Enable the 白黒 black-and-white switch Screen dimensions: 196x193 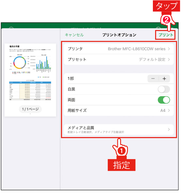click(164, 89)
